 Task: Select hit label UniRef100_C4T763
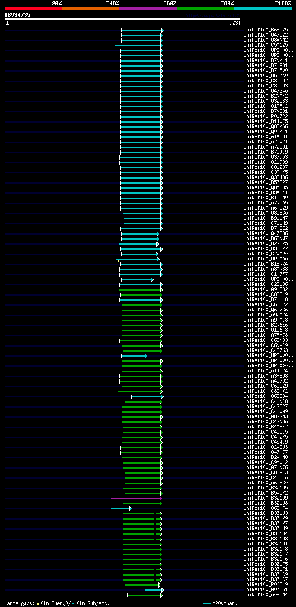pyautogui.click(x=266, y=350)
